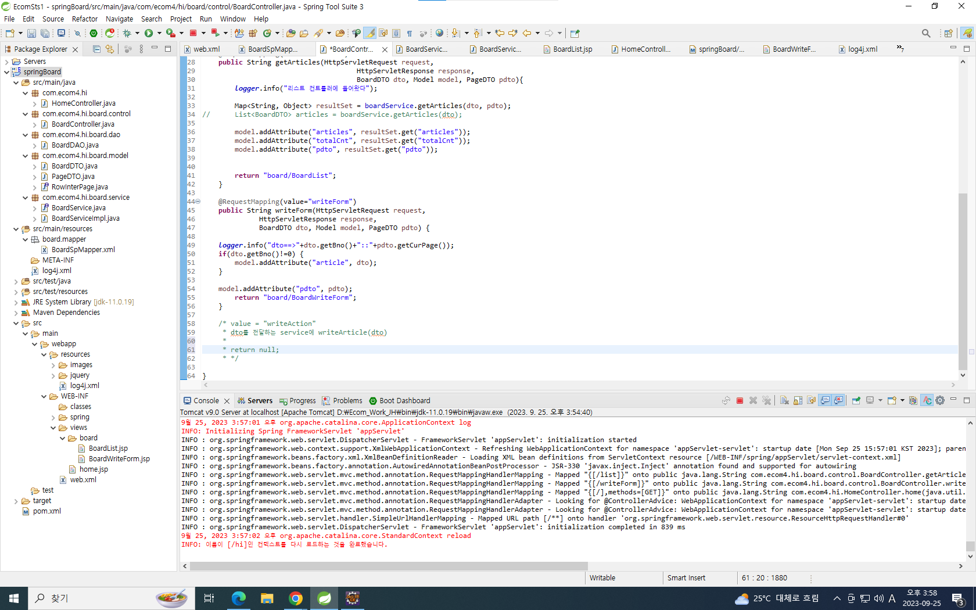Open File Explorer from the taskbar
This screenshot has height=610, width=976.
pyautogui.click(x=267, y=598)
